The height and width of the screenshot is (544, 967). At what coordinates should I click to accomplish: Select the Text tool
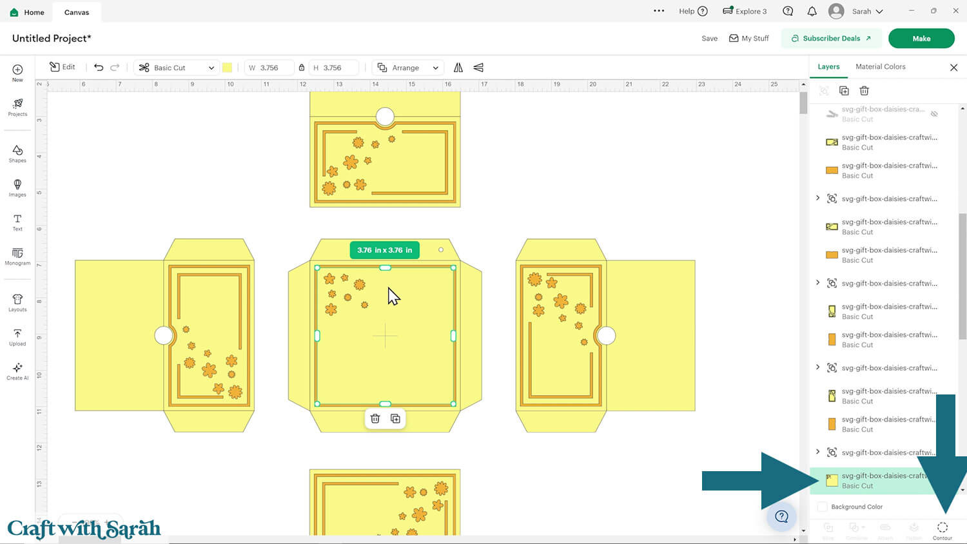tap(17, 222)
